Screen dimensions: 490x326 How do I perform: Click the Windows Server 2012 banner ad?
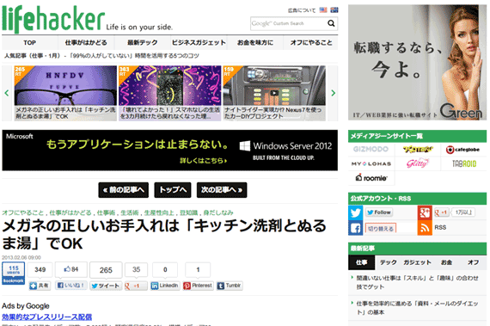tap(169, 151)
